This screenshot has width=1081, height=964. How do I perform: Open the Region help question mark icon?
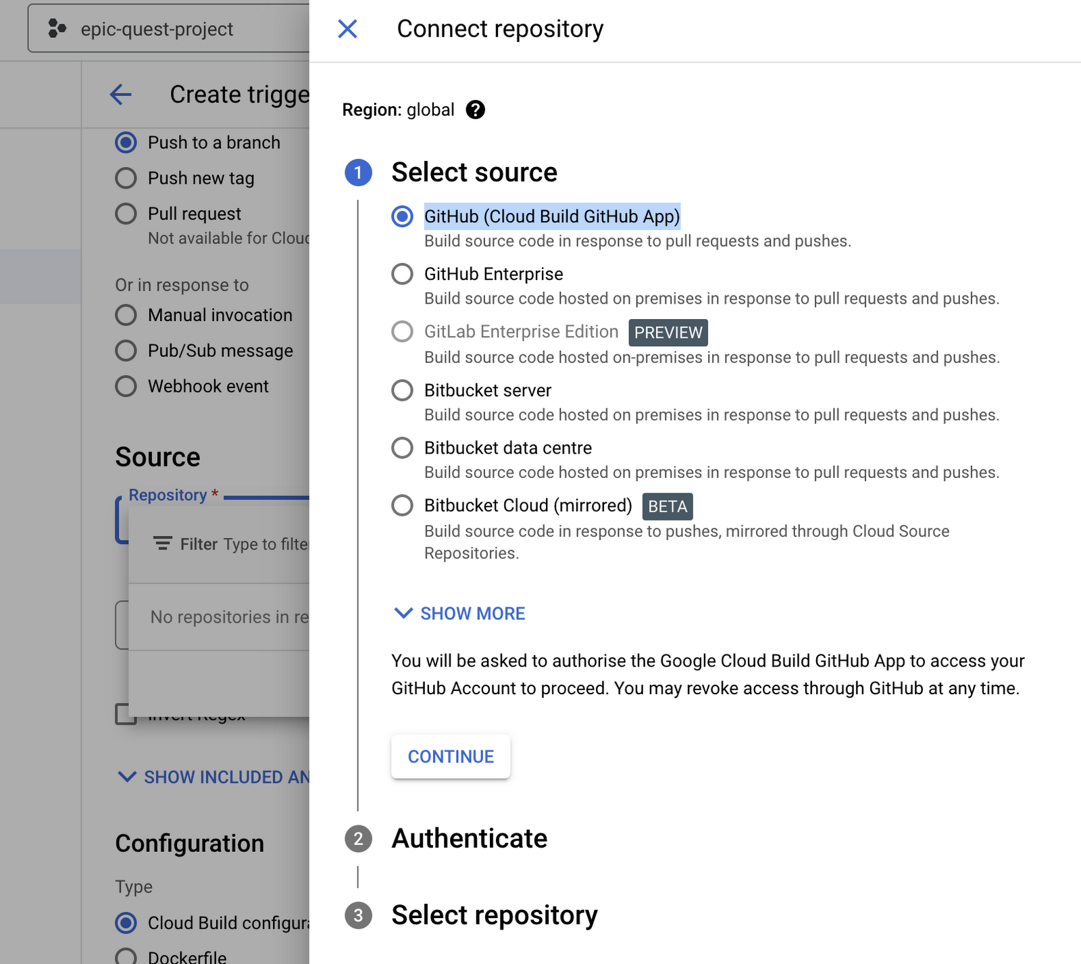click(476, 110)
